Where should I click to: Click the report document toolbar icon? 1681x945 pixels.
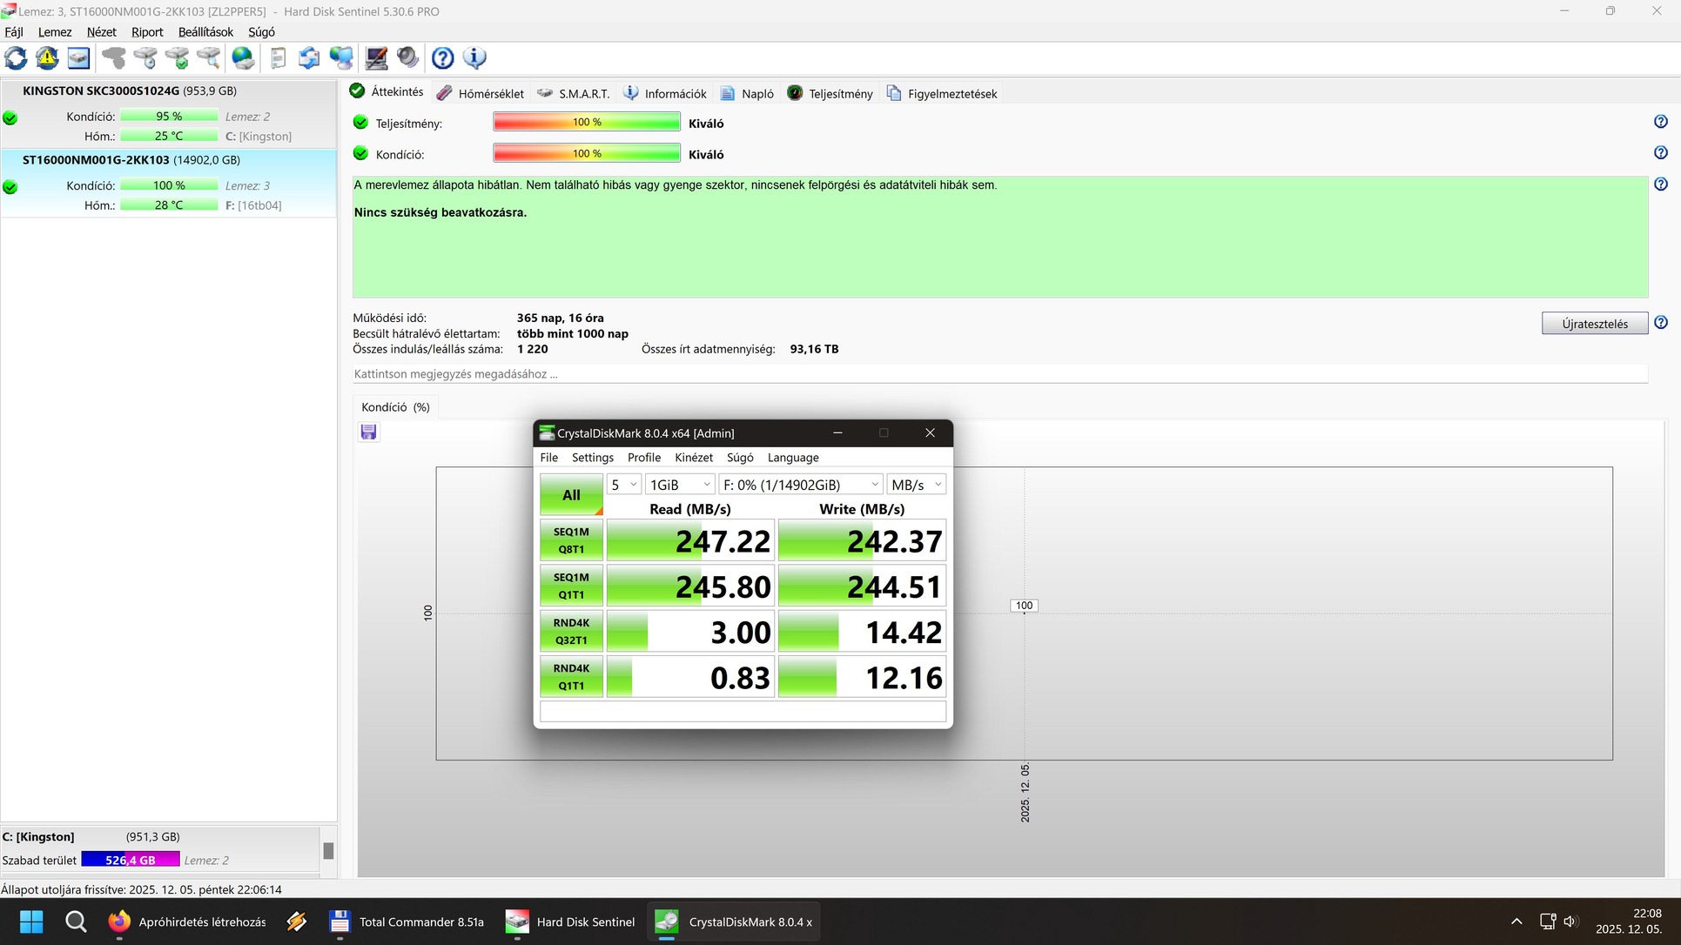tap(278, 58)
